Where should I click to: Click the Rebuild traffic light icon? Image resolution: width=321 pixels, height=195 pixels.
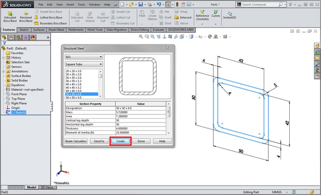(x=177, y=4)
